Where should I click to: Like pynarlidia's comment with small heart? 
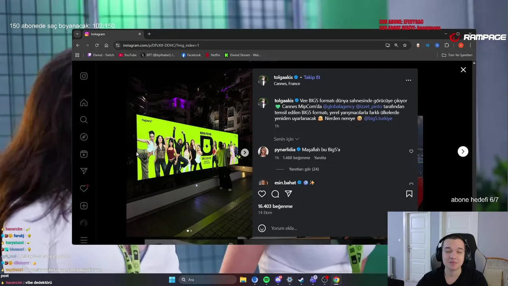411,151
